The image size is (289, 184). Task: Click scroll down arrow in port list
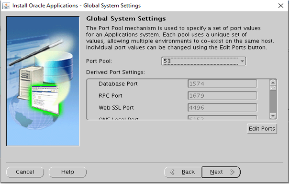point(273,116)
